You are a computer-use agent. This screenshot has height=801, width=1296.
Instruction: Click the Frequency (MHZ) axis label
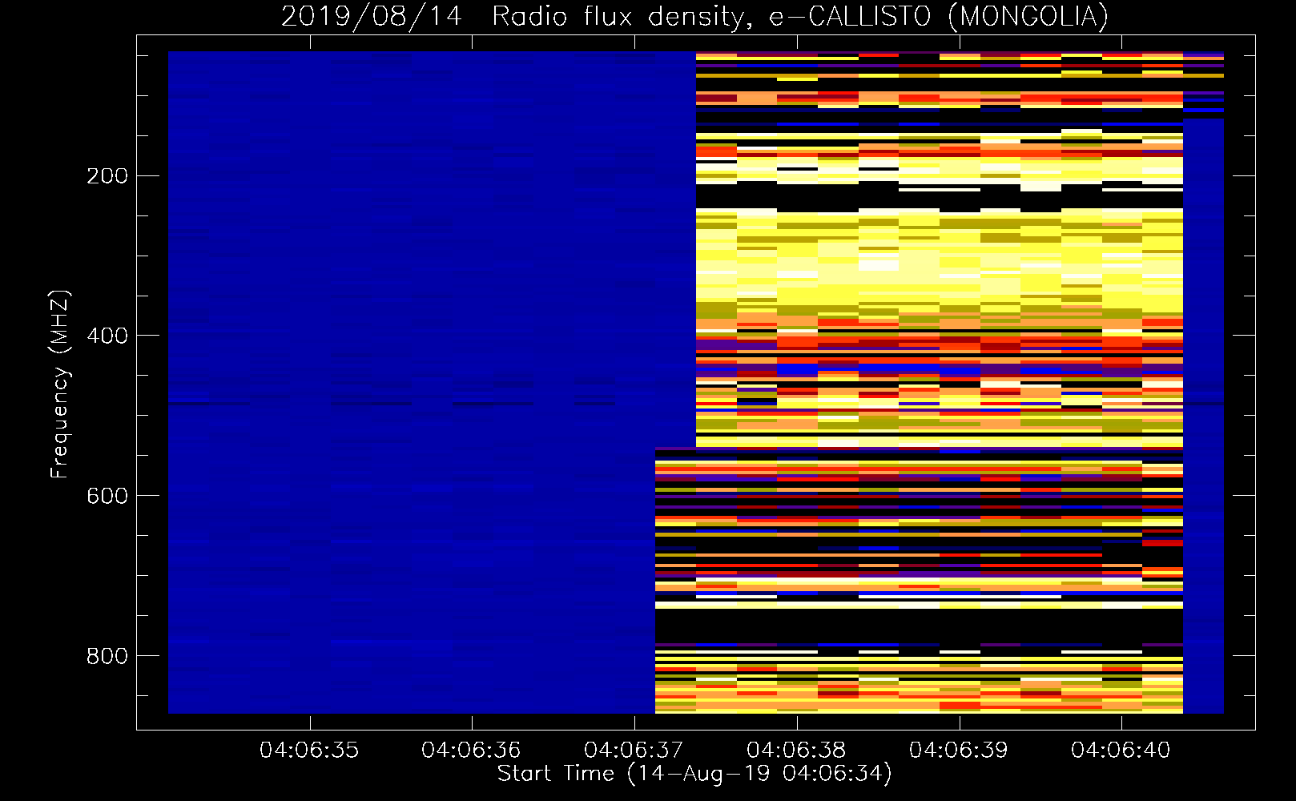(60, 384)
